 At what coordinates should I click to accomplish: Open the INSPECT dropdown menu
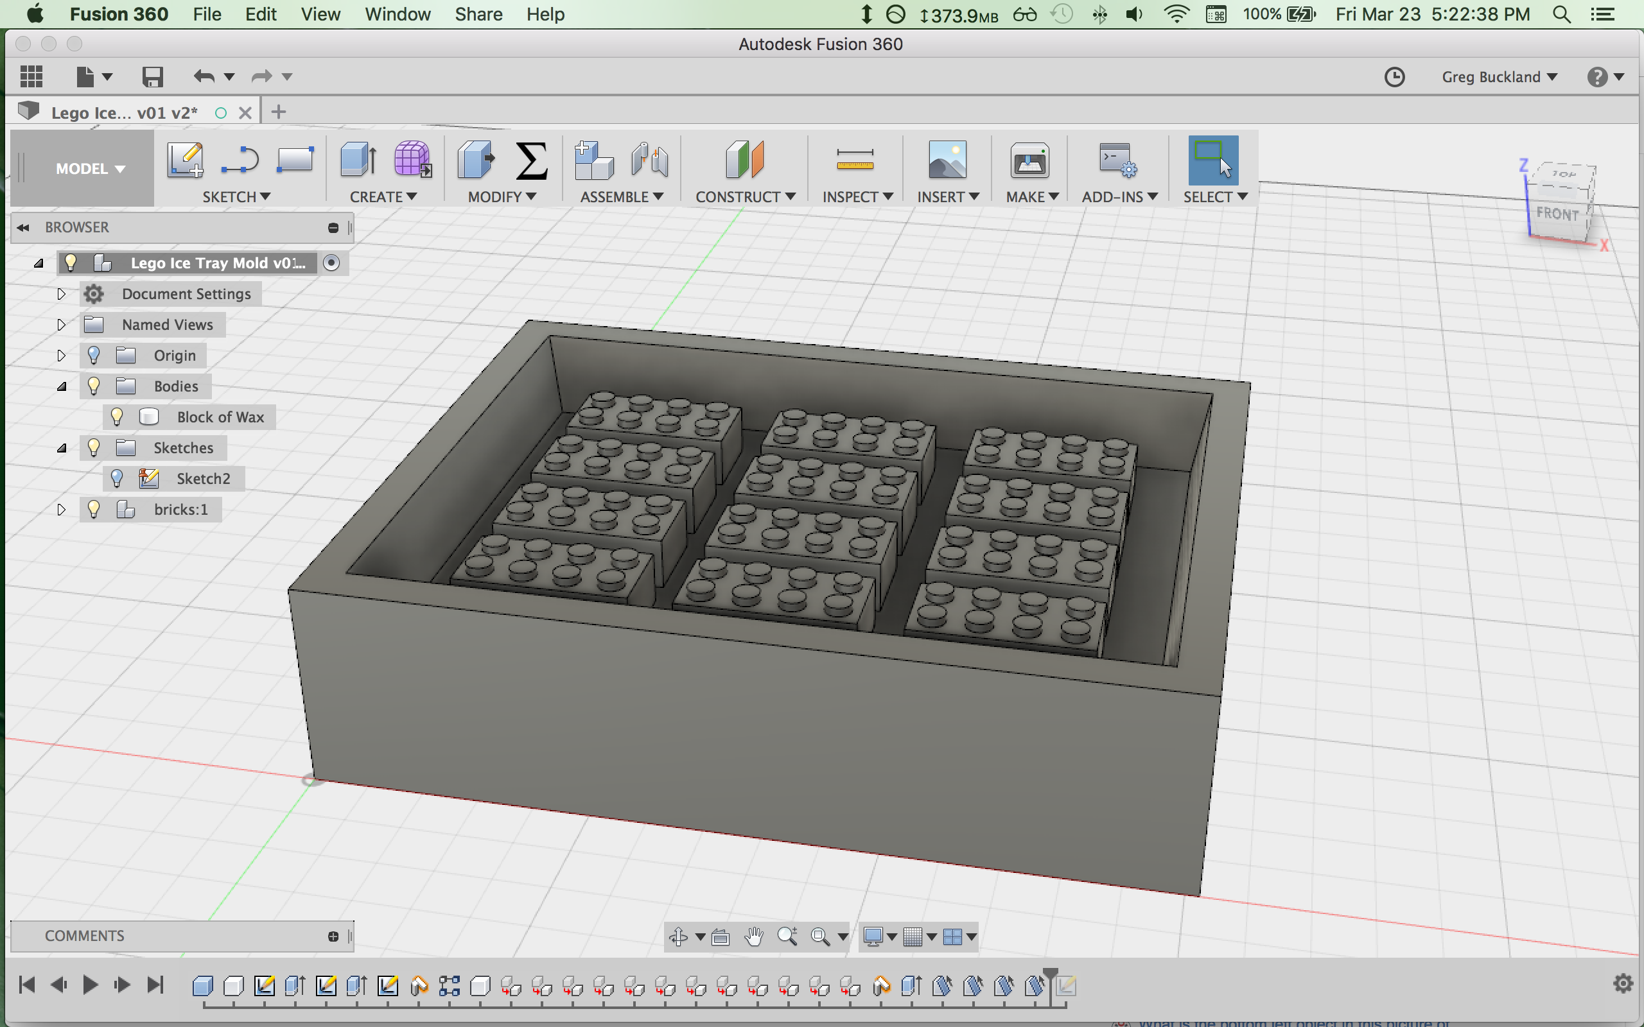pyautogui.click(x=857, y=197)
